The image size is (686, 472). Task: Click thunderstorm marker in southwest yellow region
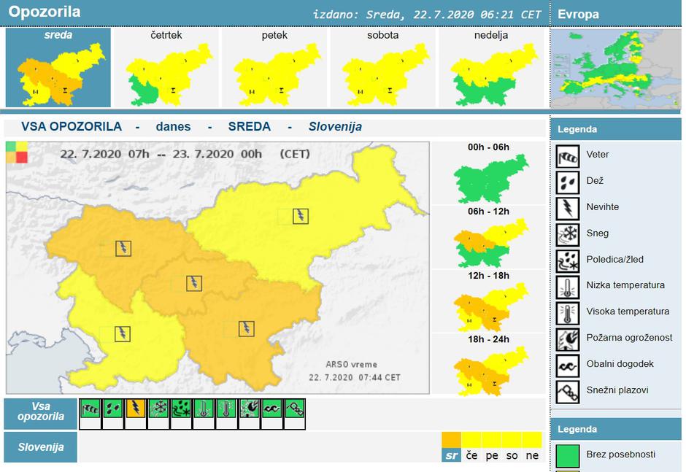point(123,333)
